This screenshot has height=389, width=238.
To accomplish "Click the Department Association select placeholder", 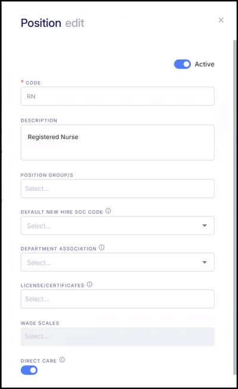I will (x=39, y=263).
